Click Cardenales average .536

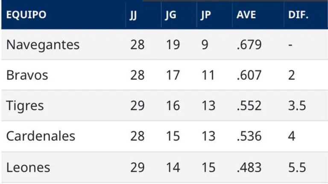click(x=249, y=136)
